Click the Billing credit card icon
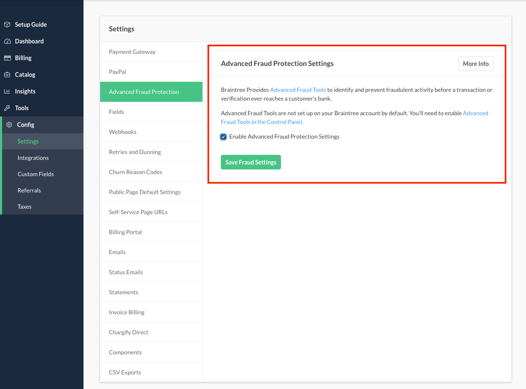This screenshot has height=389, width=526. click(x=7, y=58)
